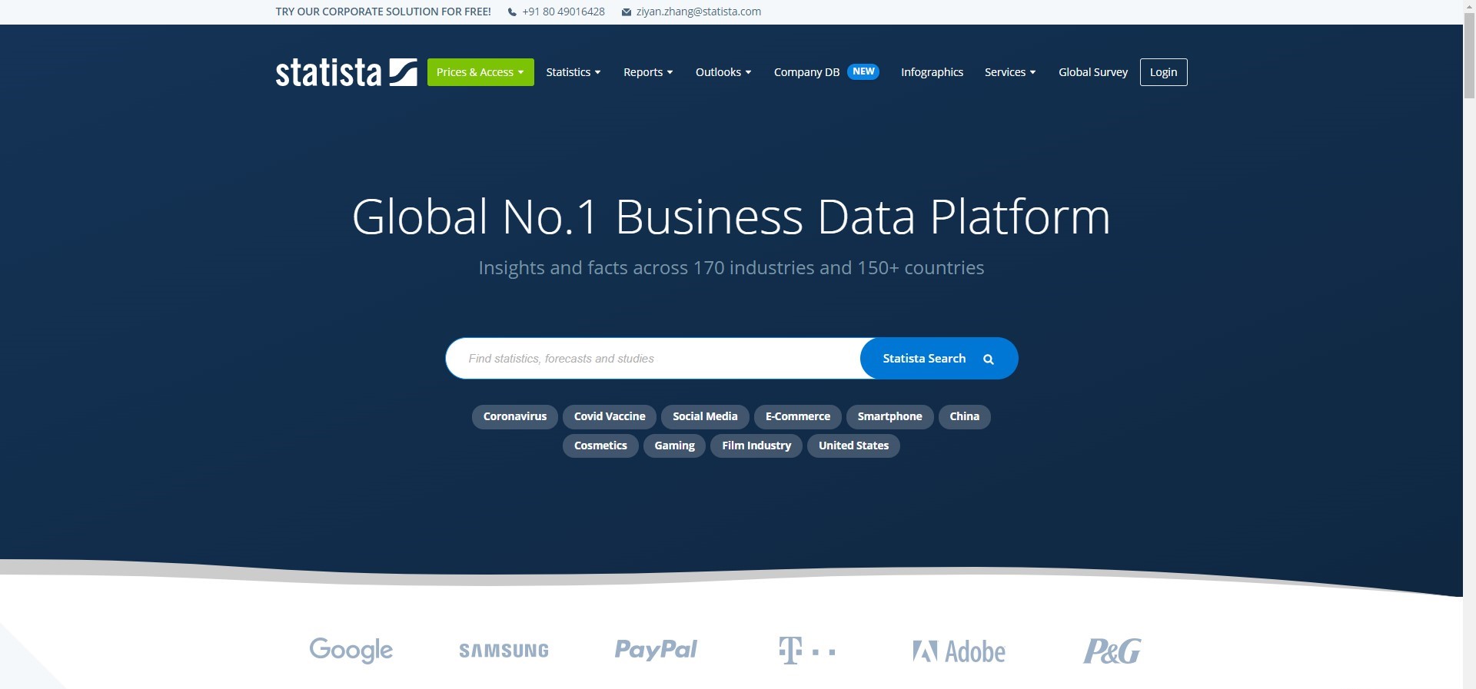The height and width of the screenshot is (689, 1476).
Task: Open the Statistics dropdown menu
Action: tap(573, 72)
